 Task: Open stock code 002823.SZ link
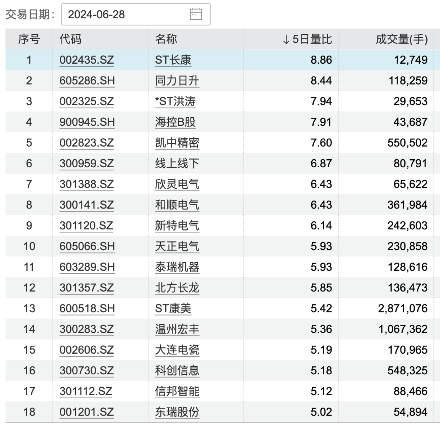(86, 143)
